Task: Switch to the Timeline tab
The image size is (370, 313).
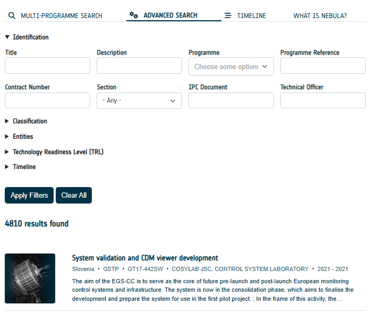Action: pyautogui.click(x=251, y=16)
